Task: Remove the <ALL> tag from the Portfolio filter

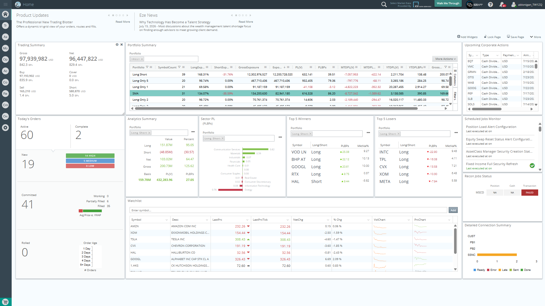Action: click(x=142, y=59)
